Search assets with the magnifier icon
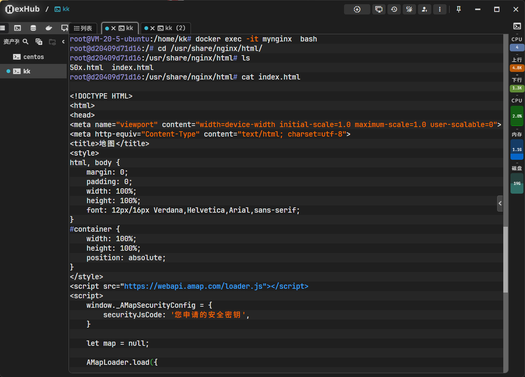 click(x=26, y=41)
